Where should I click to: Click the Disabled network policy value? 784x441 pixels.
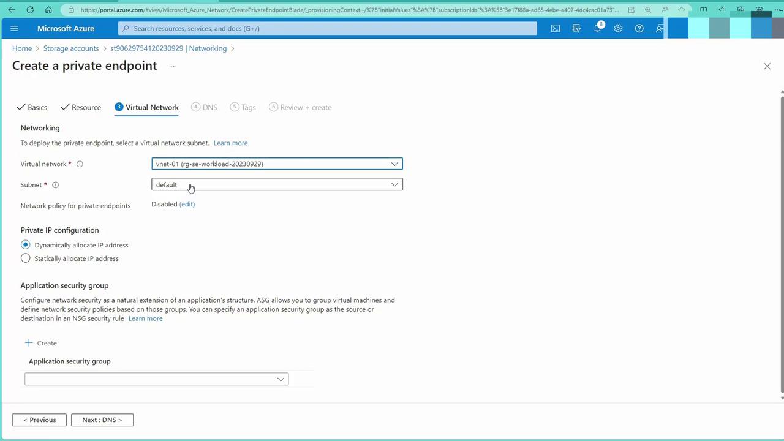[x=164, y=204]
